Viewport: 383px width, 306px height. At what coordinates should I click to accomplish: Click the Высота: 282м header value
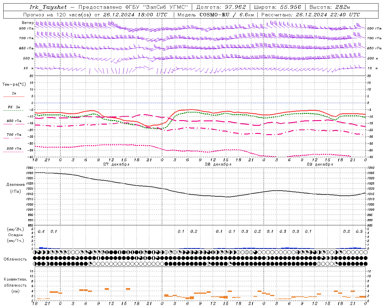330,7
